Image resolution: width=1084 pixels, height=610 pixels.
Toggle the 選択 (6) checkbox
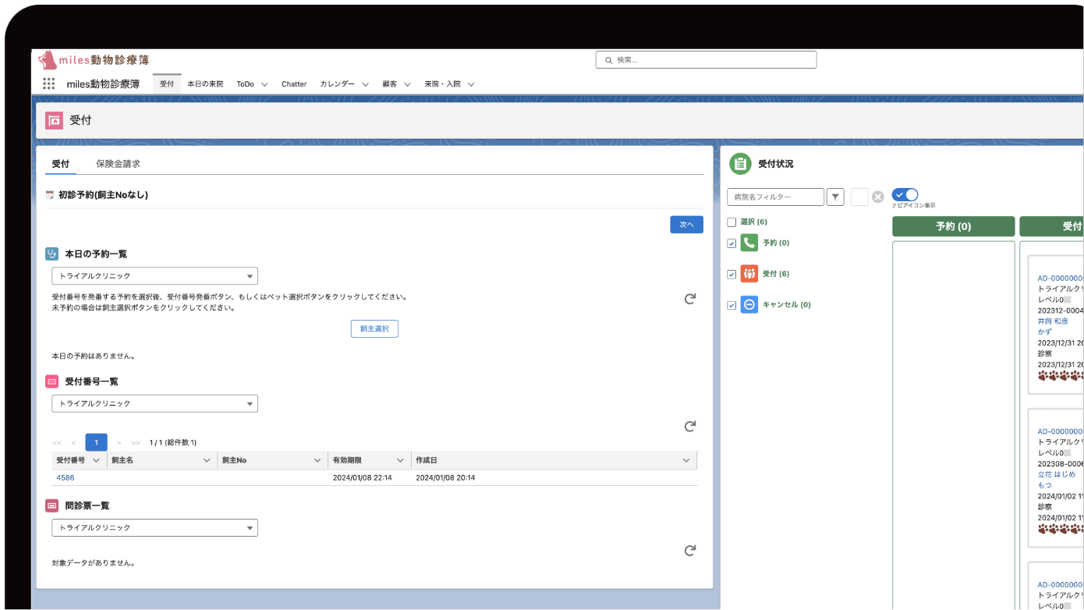[x=732, y=222]
